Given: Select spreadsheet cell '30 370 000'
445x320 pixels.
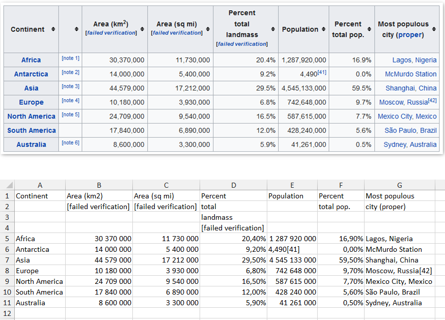Looking at the screenshot, I should [99, 239].
